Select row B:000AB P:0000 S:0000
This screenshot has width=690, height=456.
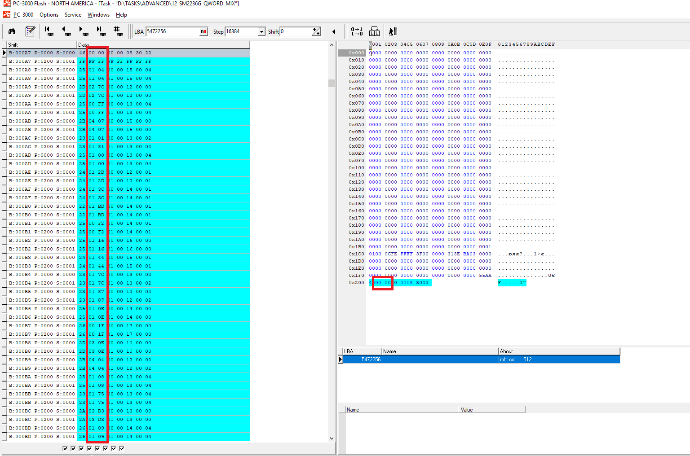(128, 121)
